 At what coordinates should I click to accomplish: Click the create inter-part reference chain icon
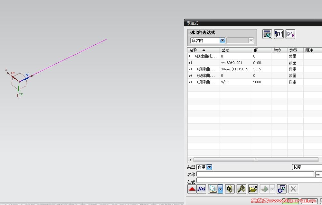[230, 189]
